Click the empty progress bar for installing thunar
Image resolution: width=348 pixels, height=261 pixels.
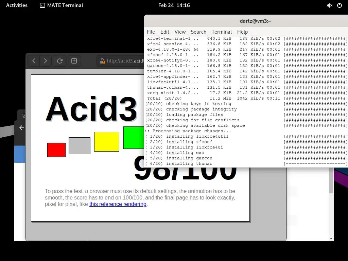point(316,163)
